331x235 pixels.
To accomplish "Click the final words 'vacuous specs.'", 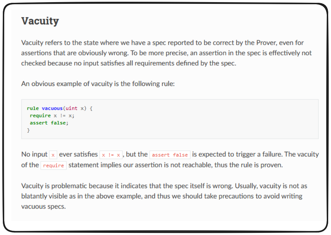I will click(x=43, y=206).
